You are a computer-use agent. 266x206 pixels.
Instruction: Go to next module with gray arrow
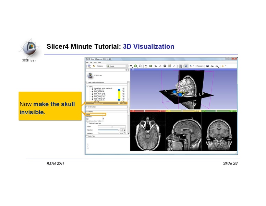[140, 66]
